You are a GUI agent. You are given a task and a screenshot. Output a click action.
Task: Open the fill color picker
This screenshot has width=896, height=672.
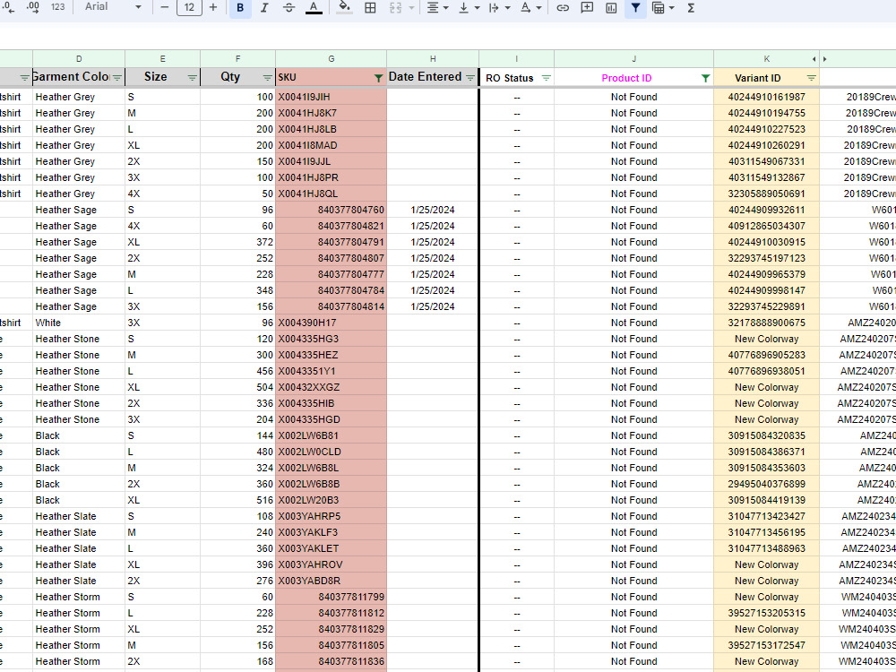(x=344, y=8)
